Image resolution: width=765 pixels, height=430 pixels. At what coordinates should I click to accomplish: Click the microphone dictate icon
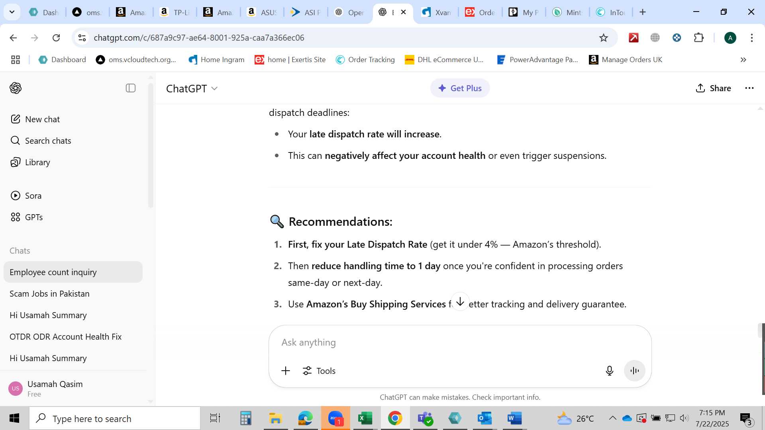click(x=609, y=371)
